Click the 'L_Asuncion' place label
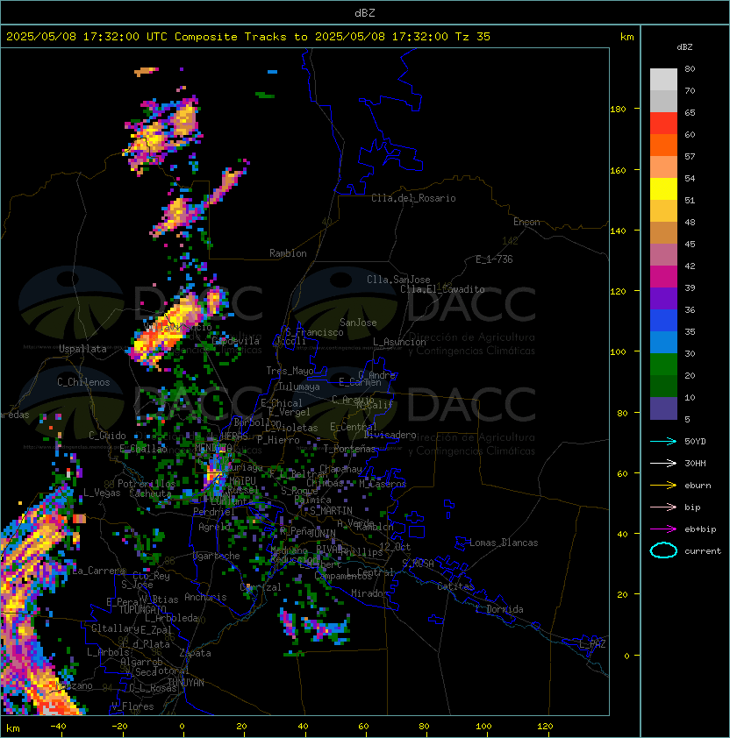The image size is (730, 738). click(399, 342)
